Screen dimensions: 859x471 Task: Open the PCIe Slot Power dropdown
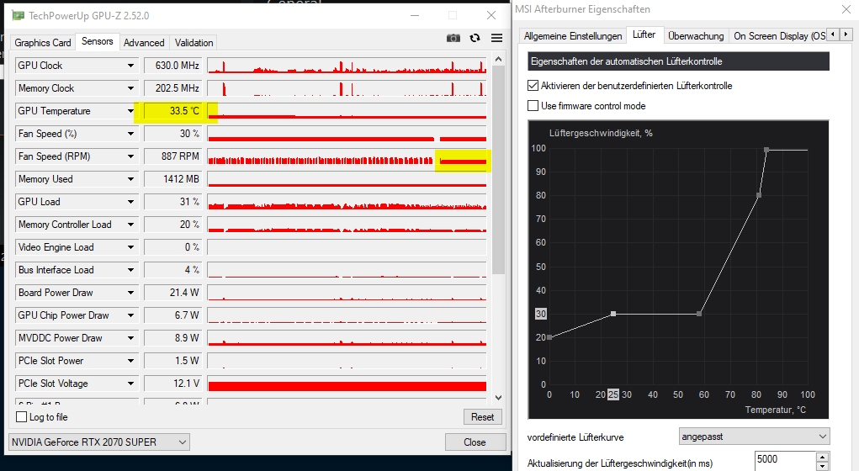pyautogui.click(x=130, y=361)
